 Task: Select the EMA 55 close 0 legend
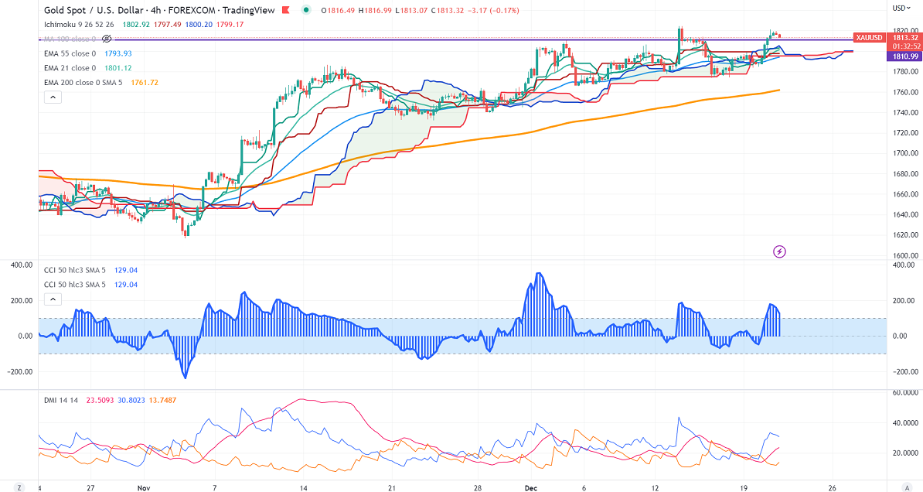point(70,53)
